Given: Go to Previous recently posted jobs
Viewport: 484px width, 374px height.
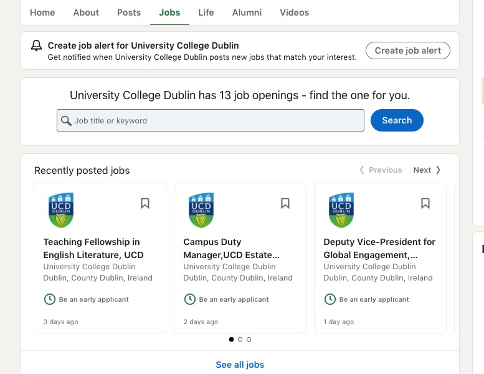Looking at the screenshot, I should pyautogui.click(x=381, y=170).
